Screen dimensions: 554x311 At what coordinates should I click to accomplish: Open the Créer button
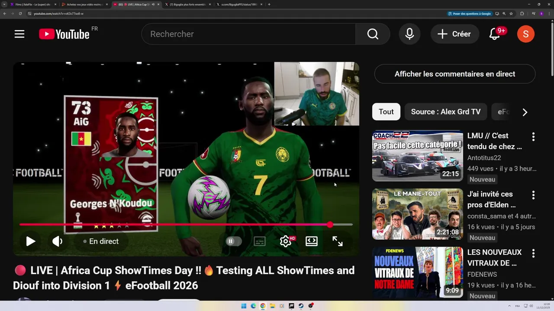(454, 34)
